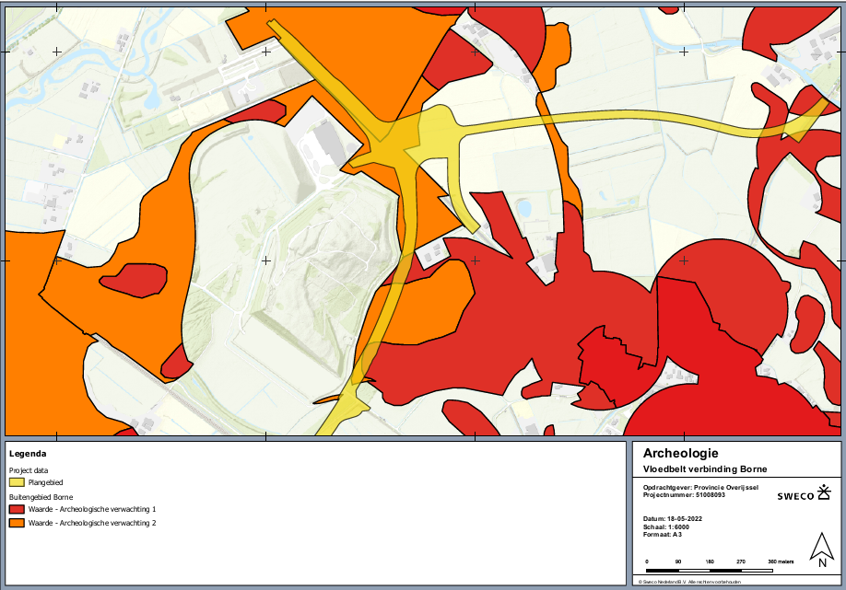The image size is (846, 590).
Task: Click the '270' scale bar label
Action: coord(741,561)
